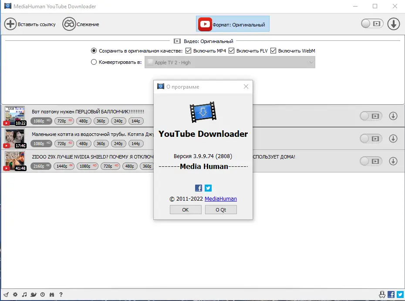
Task: Open the MediaHuman website link
Action: click(x=220, y=198)
